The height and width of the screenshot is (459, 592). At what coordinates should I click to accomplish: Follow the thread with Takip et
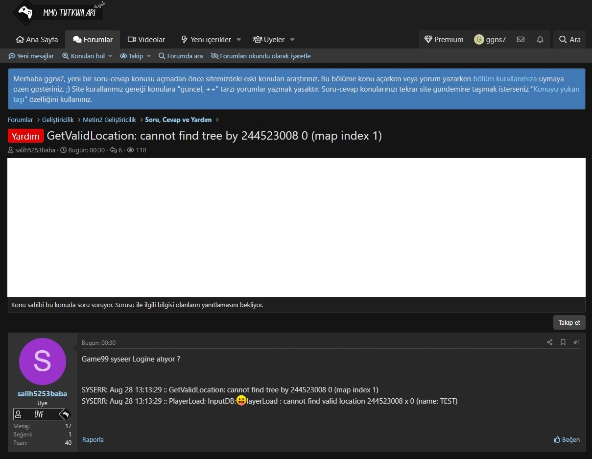pos(569,322)
